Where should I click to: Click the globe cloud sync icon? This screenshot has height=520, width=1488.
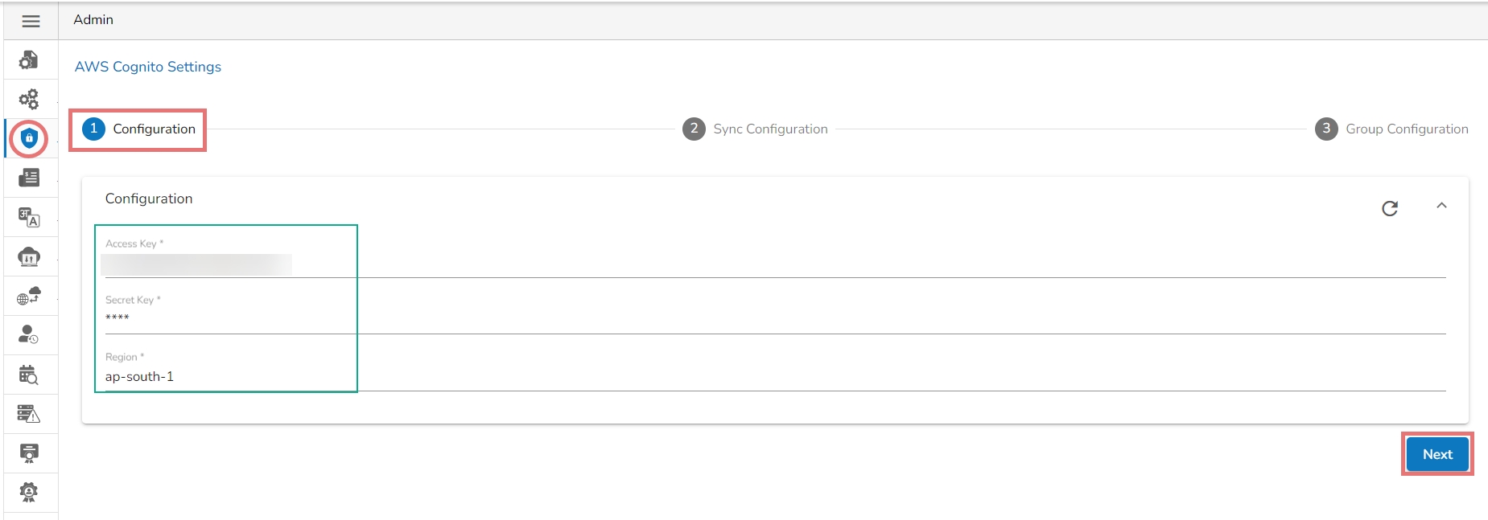tap(29, 297)
